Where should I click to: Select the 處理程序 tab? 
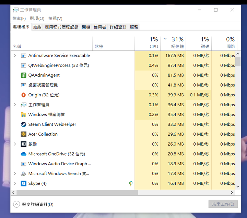click(x=21, y=27)
